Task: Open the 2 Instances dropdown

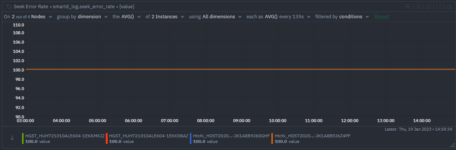Action: (164, 17)
